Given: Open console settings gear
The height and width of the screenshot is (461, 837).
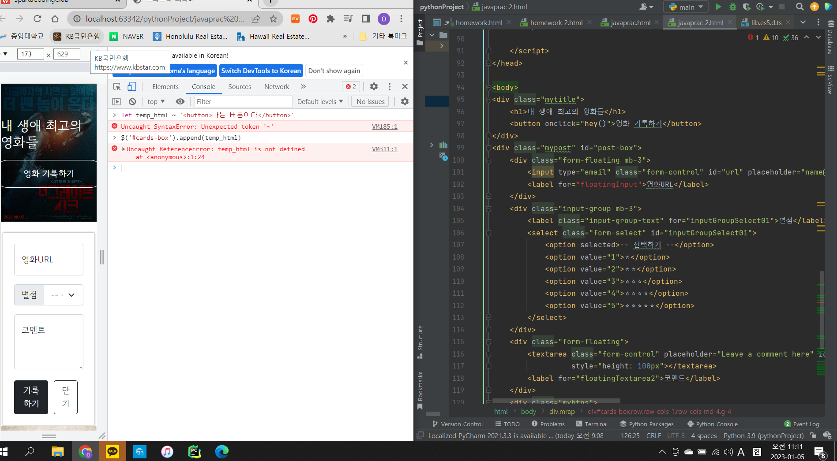Looking at the screenshot, I should point(405,102).
